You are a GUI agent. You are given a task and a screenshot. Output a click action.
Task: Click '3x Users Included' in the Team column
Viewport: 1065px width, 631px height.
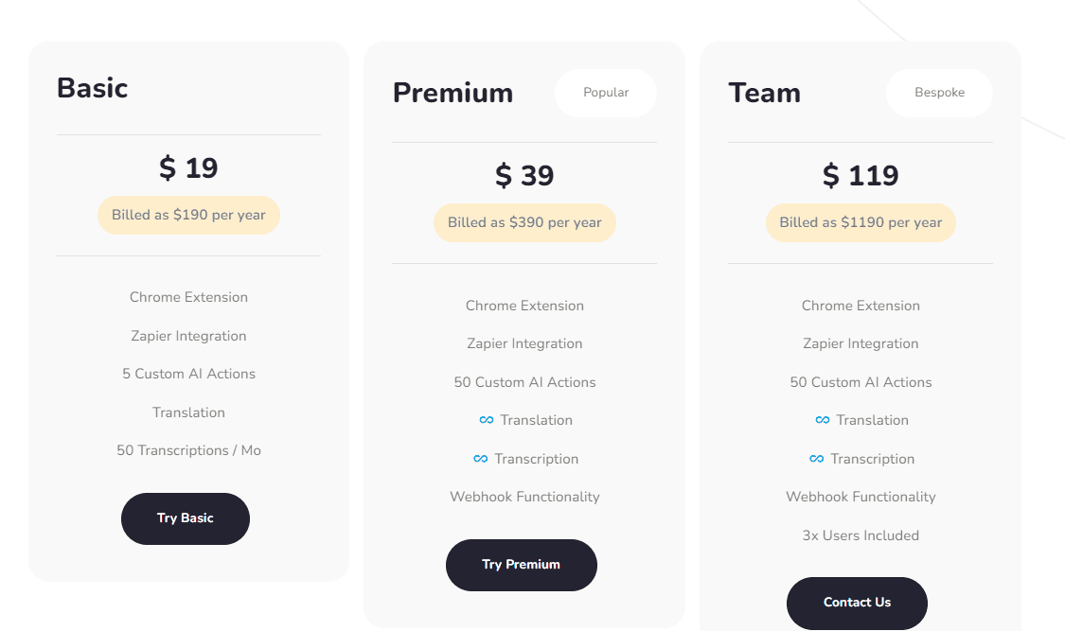(860, 535)
